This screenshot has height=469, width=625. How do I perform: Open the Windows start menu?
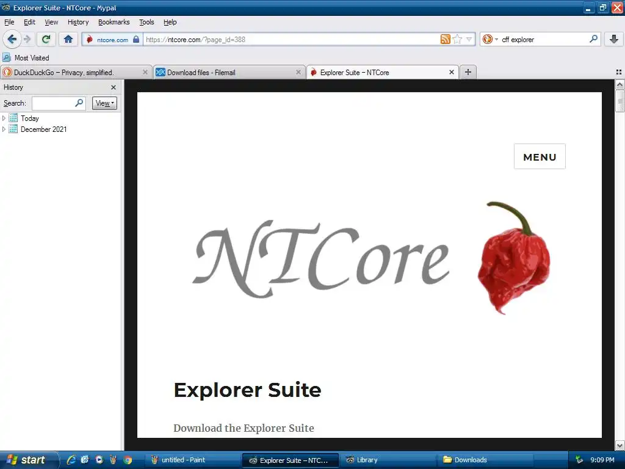[x=28, y=460]
